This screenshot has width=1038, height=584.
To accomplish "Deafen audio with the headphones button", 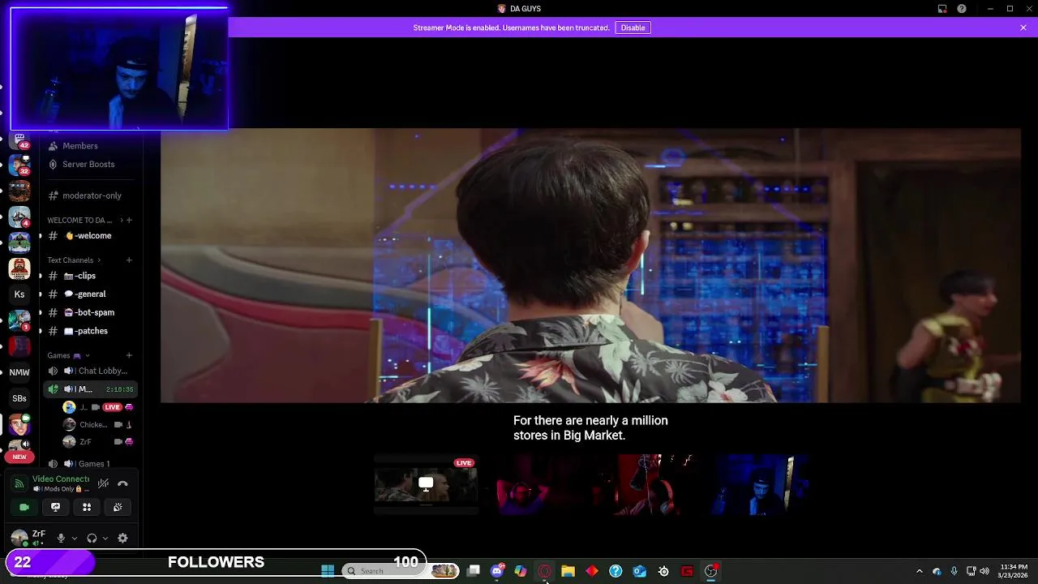I will [x=92, y=539].
